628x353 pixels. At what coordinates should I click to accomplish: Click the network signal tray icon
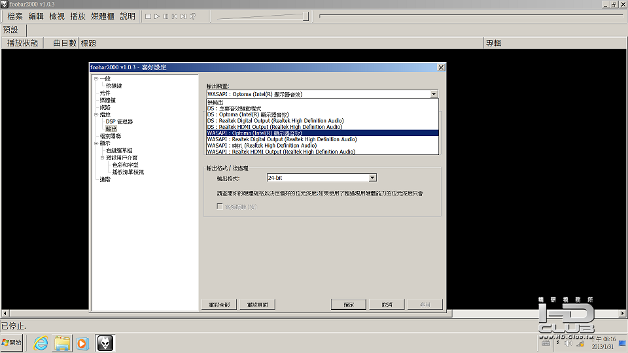click(x=580, y=343)
